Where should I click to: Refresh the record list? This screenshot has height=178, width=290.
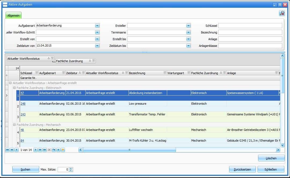(54, 150)
